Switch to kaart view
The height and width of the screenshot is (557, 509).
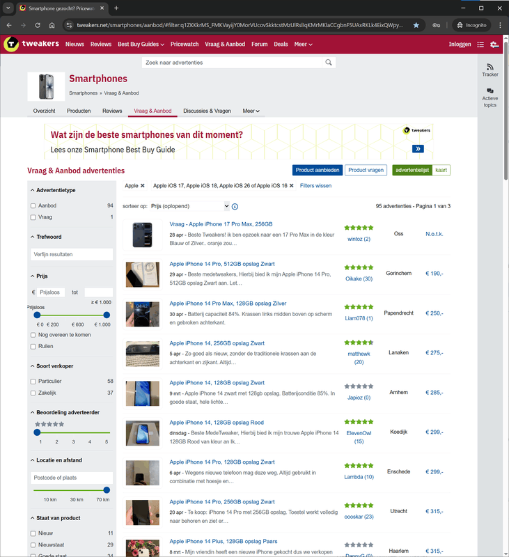[441, 170]
